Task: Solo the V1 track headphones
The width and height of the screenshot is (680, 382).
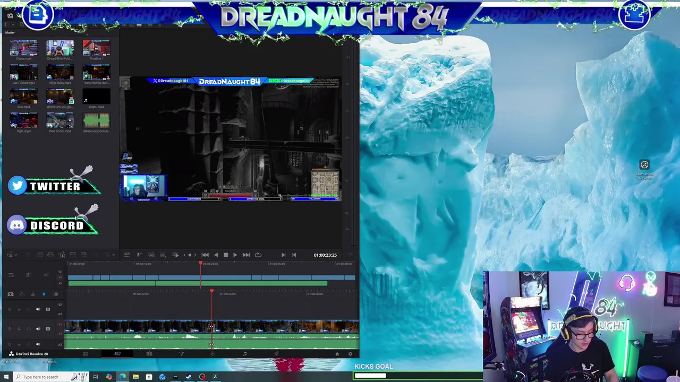Action: (29, 329)
